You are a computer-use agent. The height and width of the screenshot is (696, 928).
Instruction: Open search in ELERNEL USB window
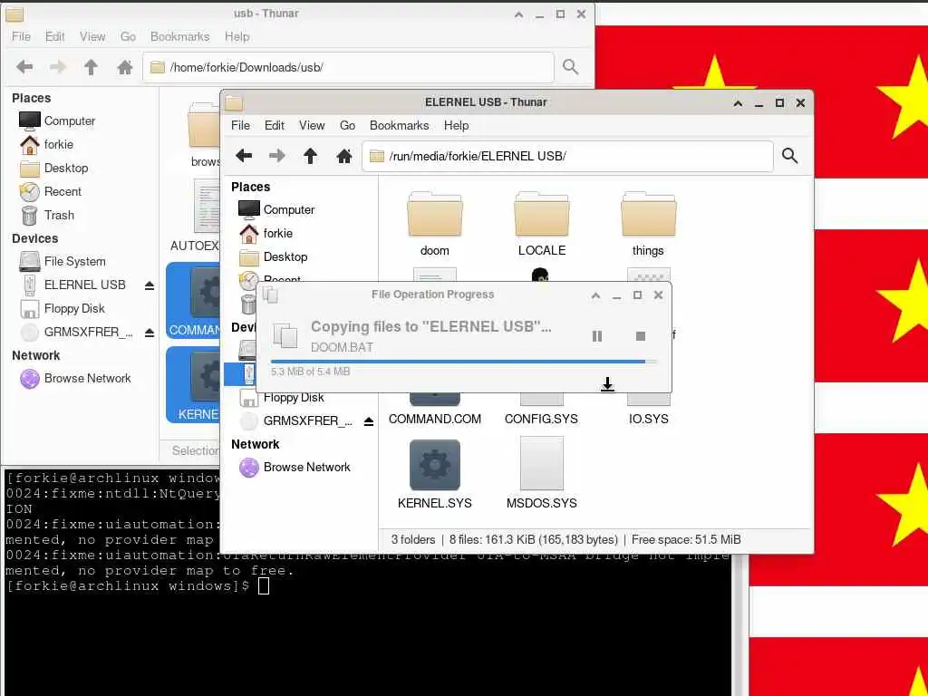(789, 156)
